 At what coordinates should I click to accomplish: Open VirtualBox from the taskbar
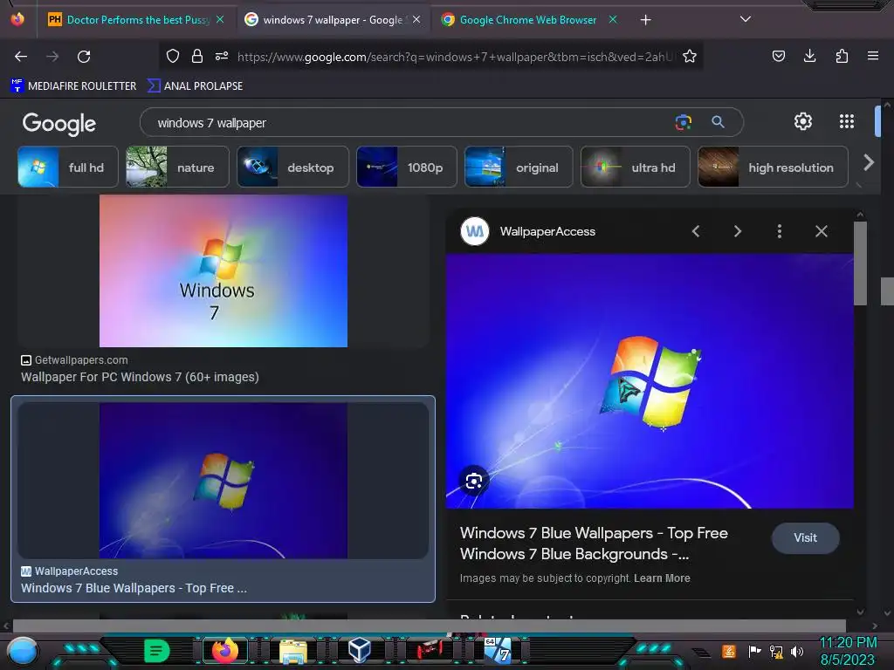[359, 650]
